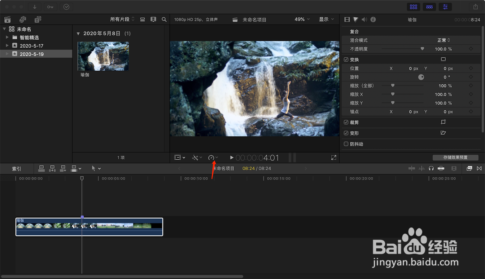The image size is (485, 279).
Task: Enable the 防抖动 checkbox
Action: click(346, 144)
